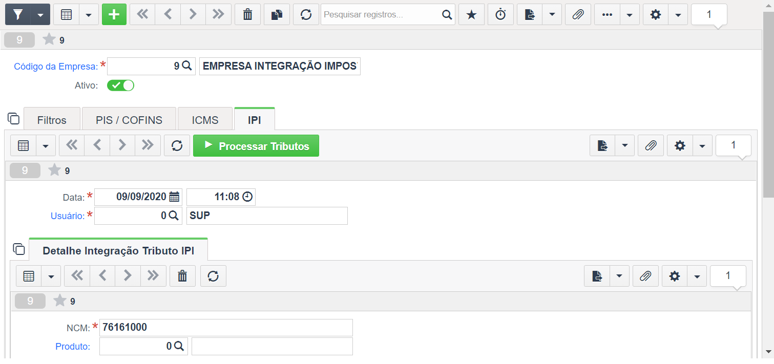Export using top toolbar export icon
The width and height of the screenshot is (774, 364).
[x=530, y=14]
